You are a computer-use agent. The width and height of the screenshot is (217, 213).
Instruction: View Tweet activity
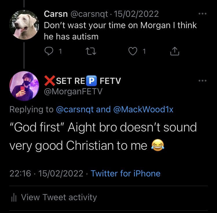[59, 197]
